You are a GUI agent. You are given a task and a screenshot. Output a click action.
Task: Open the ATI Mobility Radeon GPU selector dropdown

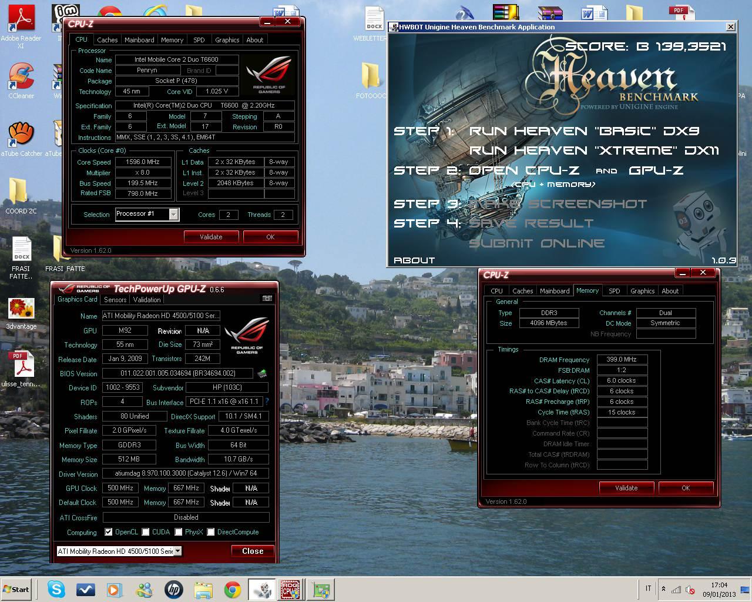pos(177,551)
